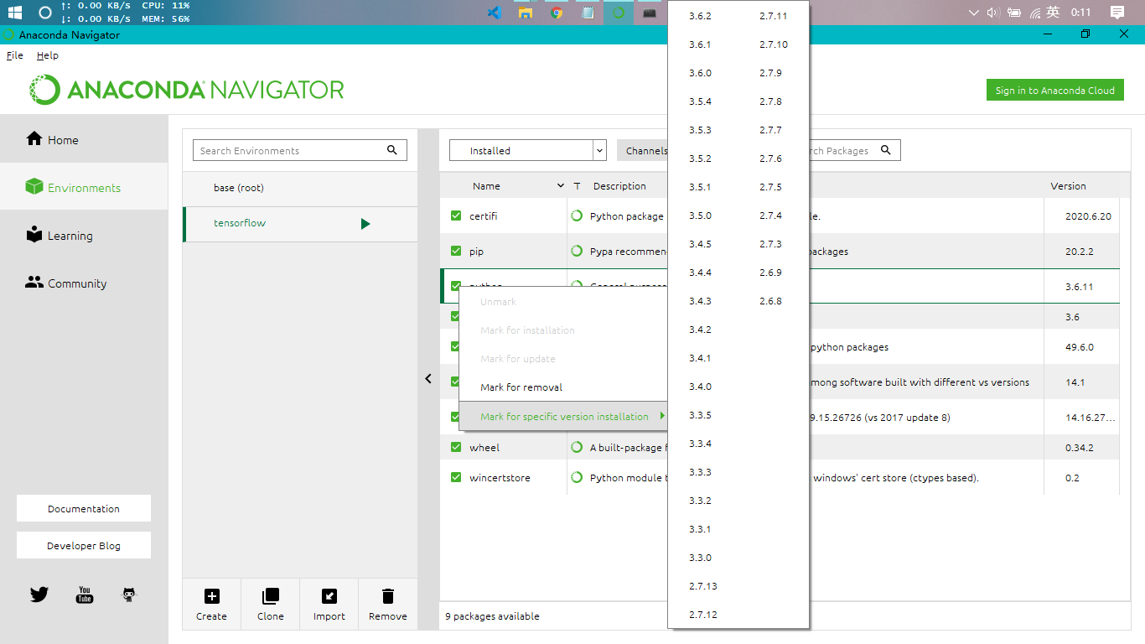The image size is (1145, 644).
Task: Click the Remove environment trash icon
Action: (388, 596)
